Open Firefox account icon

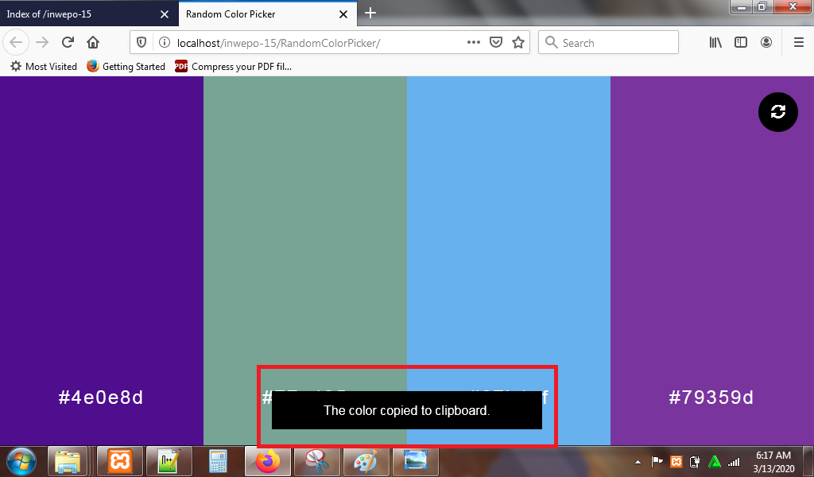coord(766,43)
